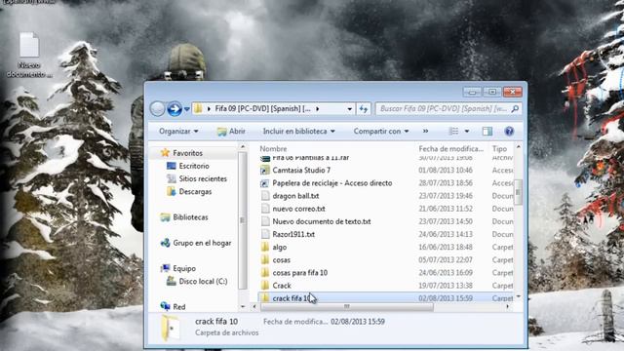Show more toolbar commands chevron
Screen dimensions: 624x351
click(x=425, y=132)
